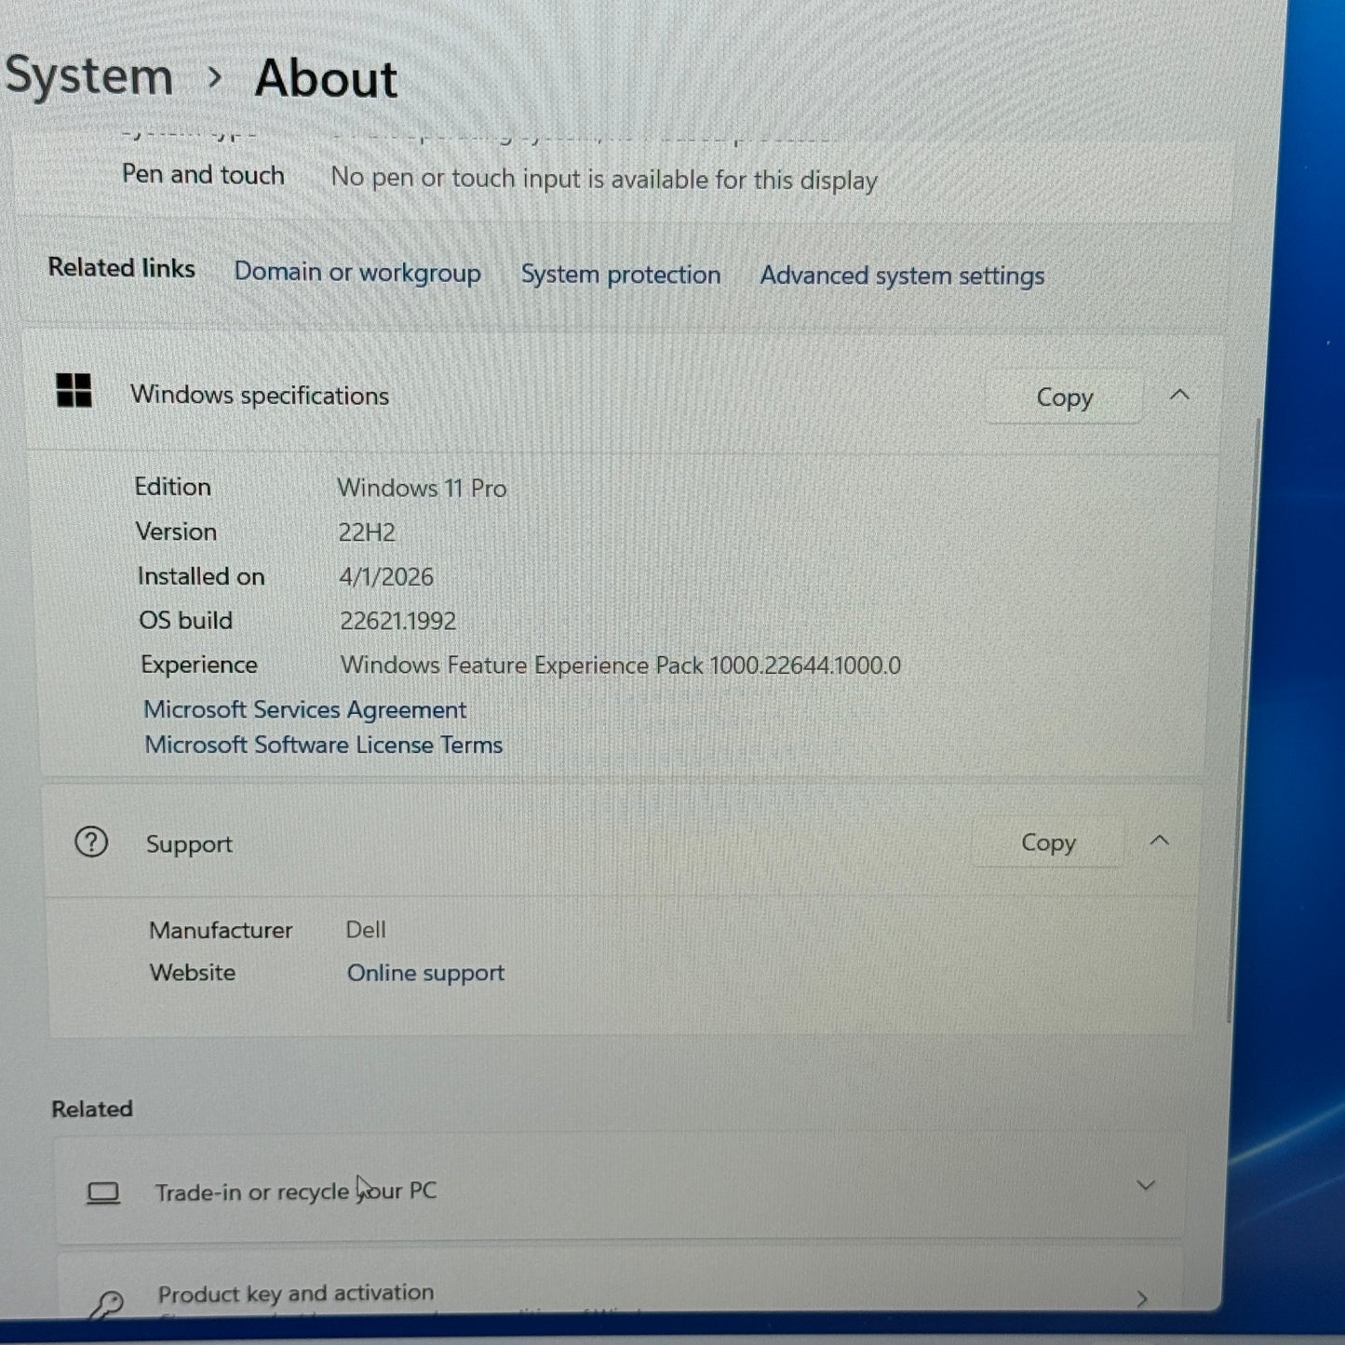
Task: Collapse the Windows specifications section
Action: pos(1180,395)
